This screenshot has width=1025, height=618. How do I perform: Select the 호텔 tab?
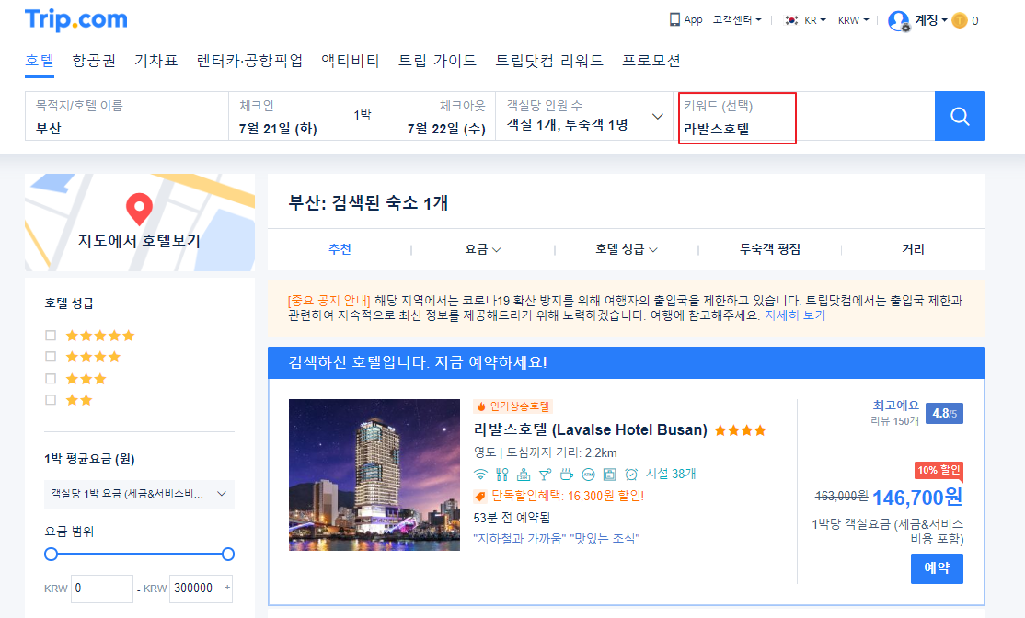click(x=40, y=61)
